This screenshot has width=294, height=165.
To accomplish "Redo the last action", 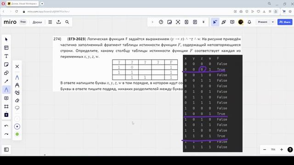I will [x=6, y=134].
